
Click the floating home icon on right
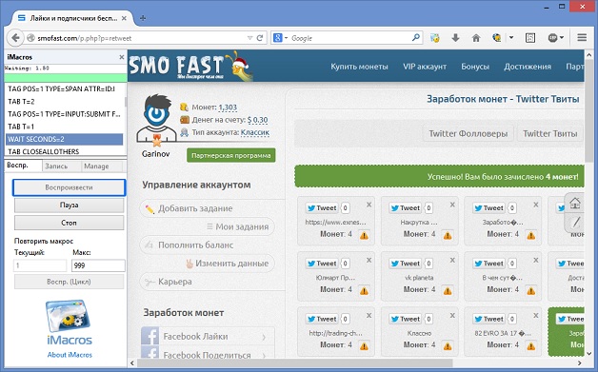pyautogui.click(x=575, y=203)
